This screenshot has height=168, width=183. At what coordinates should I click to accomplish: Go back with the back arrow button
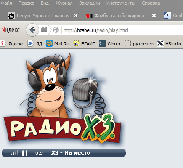pos(32,30)
